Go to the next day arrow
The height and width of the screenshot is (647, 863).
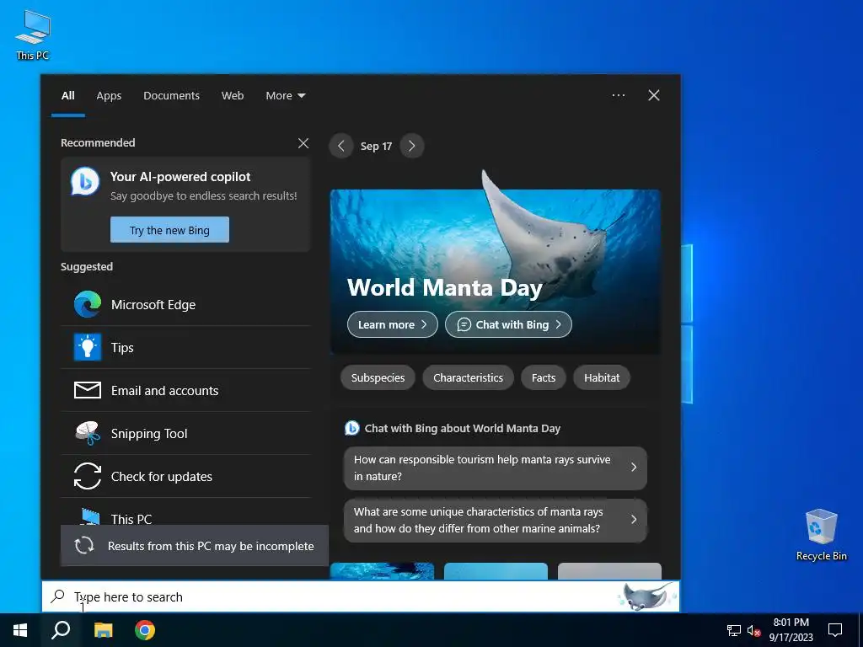(411, 146)
